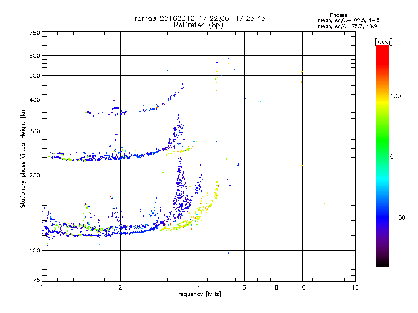Click the "75" height tick label
Screen dimensions: 418x313
pos(37,280)
